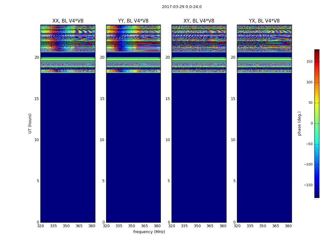Click the figure title 2017-03-29 0.0-24.0
The height and width of the screenshot is (247, 324).
tap(182, 6)
